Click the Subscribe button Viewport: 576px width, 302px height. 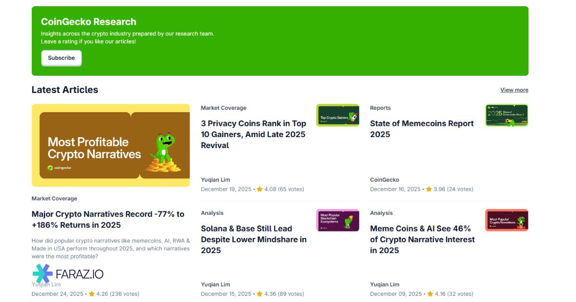[x=61, y=58]
